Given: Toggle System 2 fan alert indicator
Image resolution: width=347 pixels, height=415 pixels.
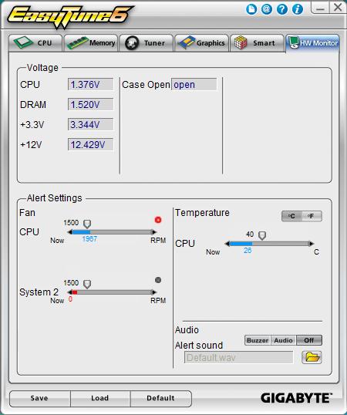Looking at the screenshot, I should [158, 280].
